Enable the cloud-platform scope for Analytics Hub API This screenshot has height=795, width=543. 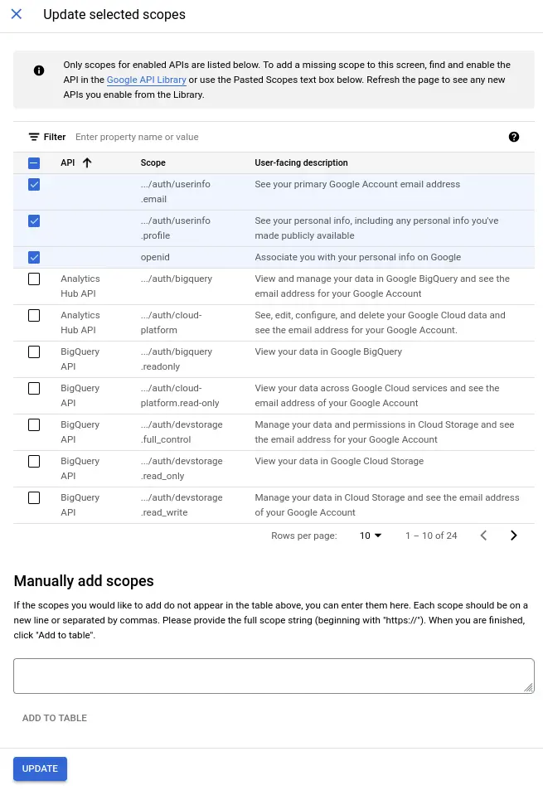click(x=34, y=315)
